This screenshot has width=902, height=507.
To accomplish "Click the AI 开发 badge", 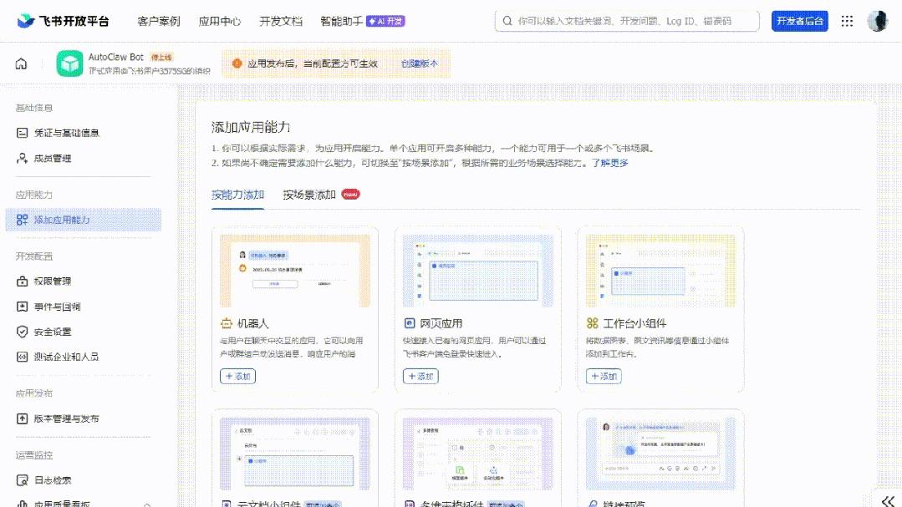I will (386, 21).
